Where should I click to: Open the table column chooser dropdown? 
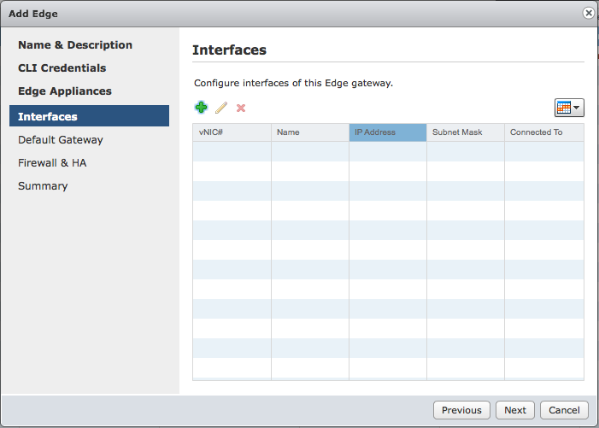(x=569, y=108)
